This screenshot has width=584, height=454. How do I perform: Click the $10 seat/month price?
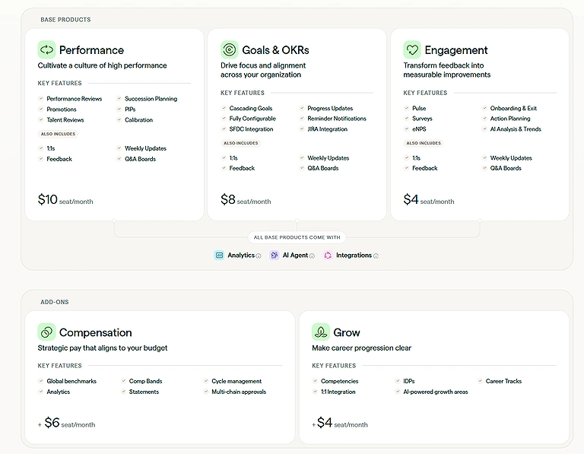pyautogui.click(x=65, y=200)
